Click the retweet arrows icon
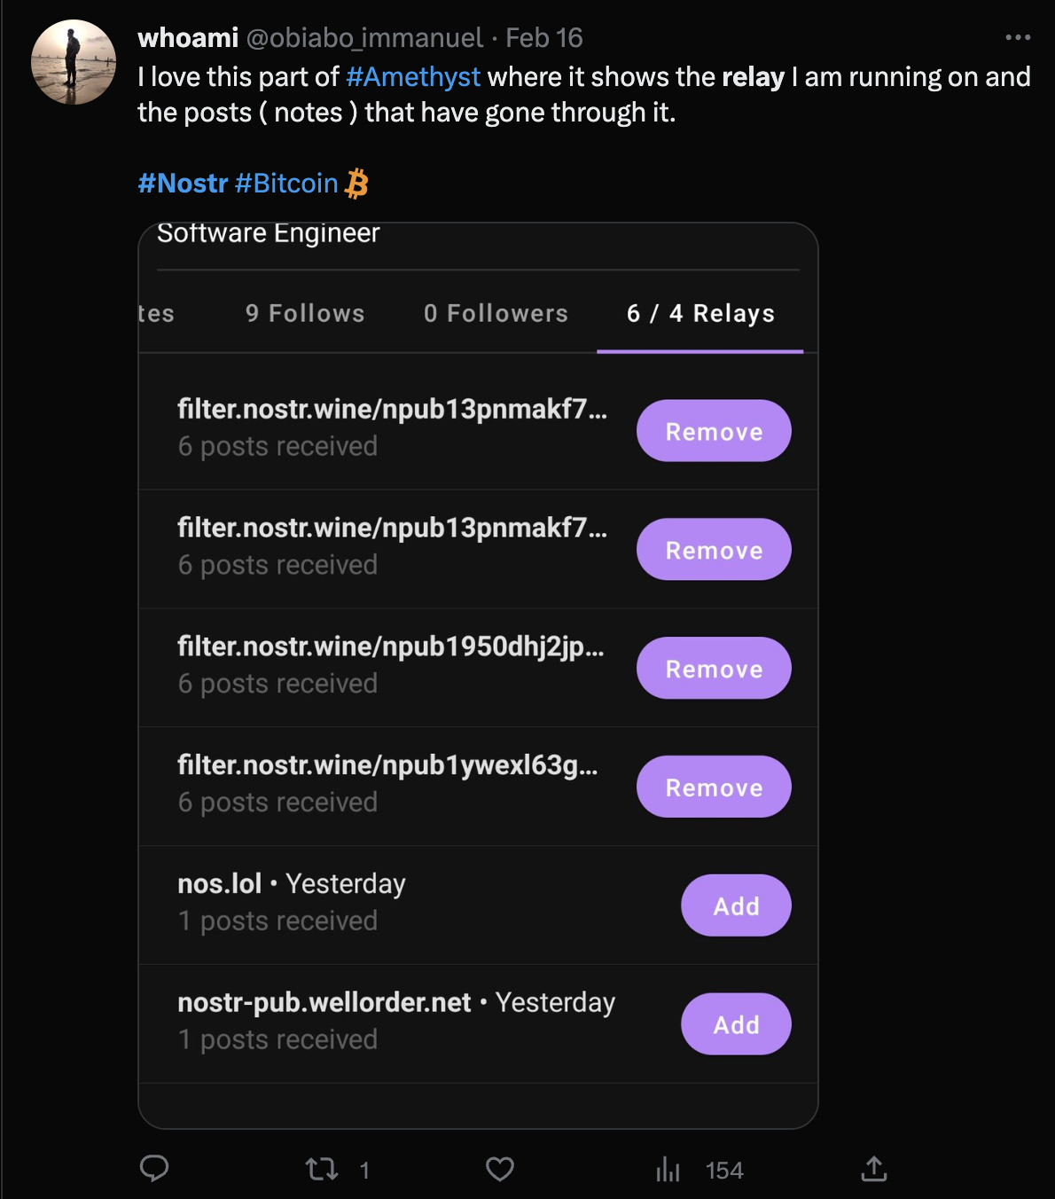 (322, 1169)
